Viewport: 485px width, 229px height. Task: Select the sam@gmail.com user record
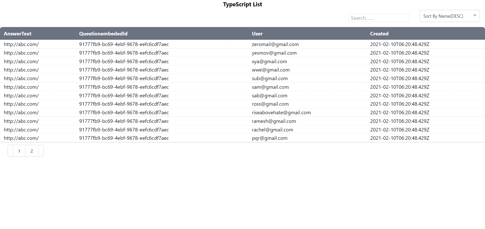(x=270, y=87)
